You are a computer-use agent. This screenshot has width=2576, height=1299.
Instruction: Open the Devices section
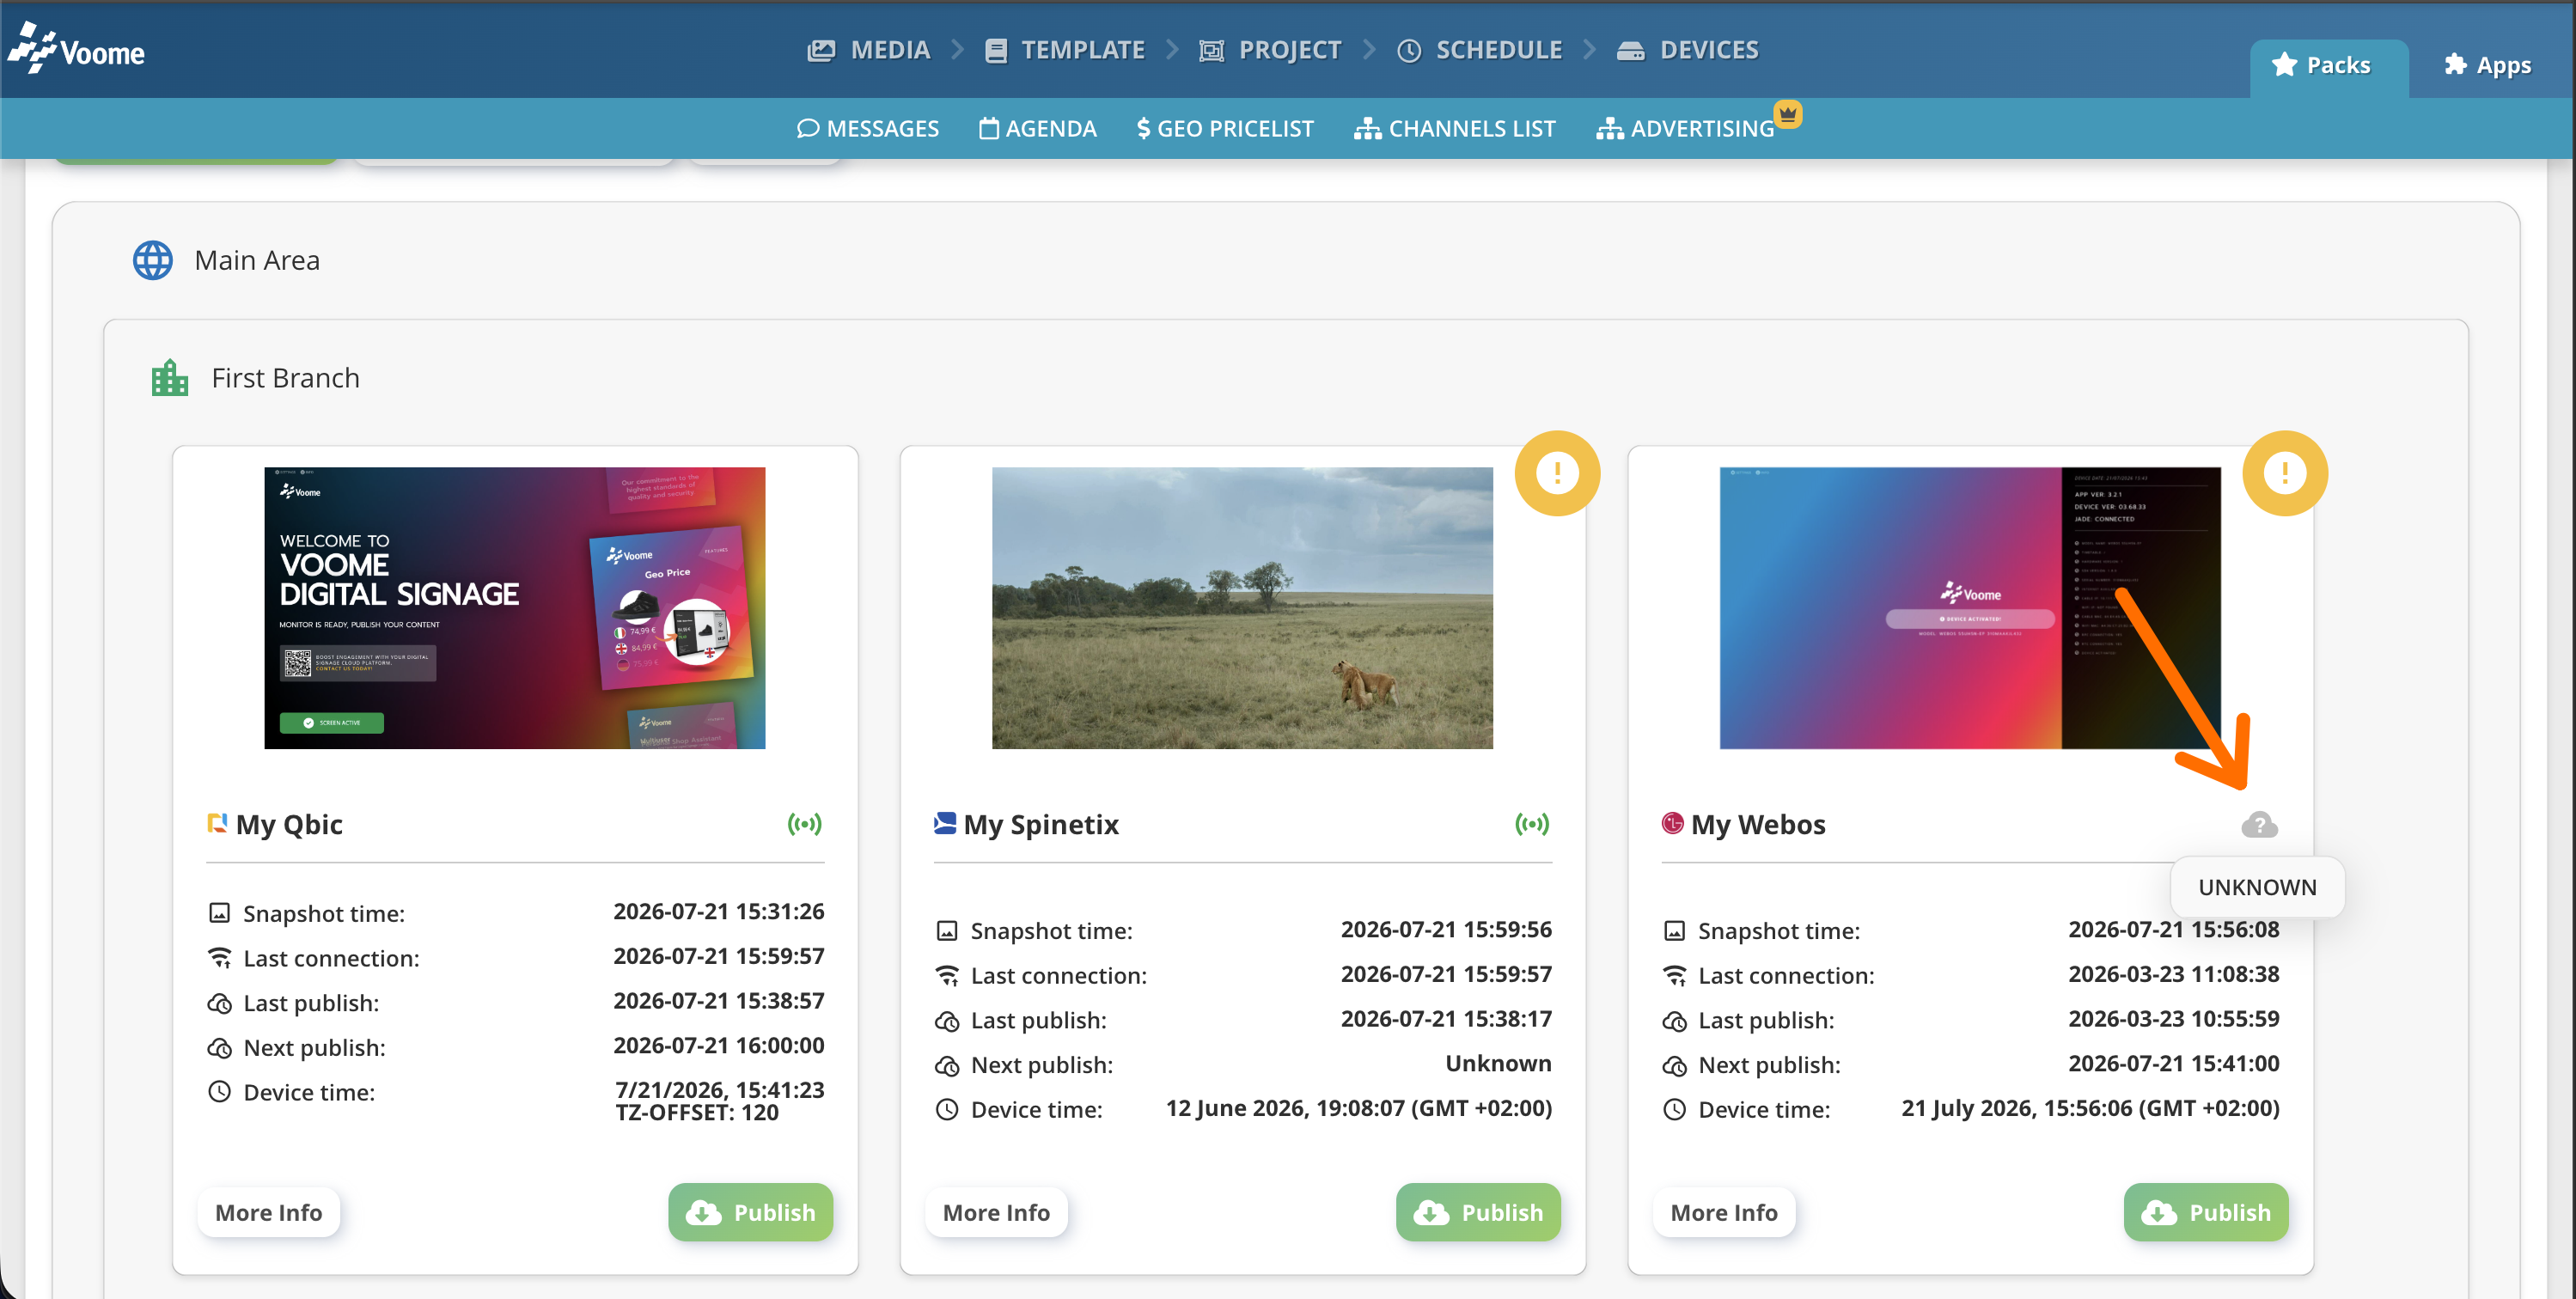(1687, 50)
